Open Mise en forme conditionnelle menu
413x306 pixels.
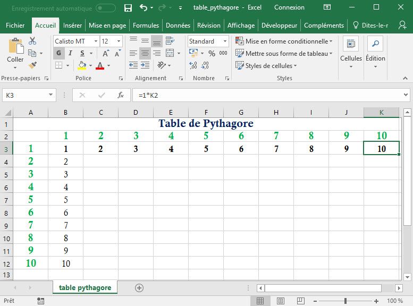(284, 41)
